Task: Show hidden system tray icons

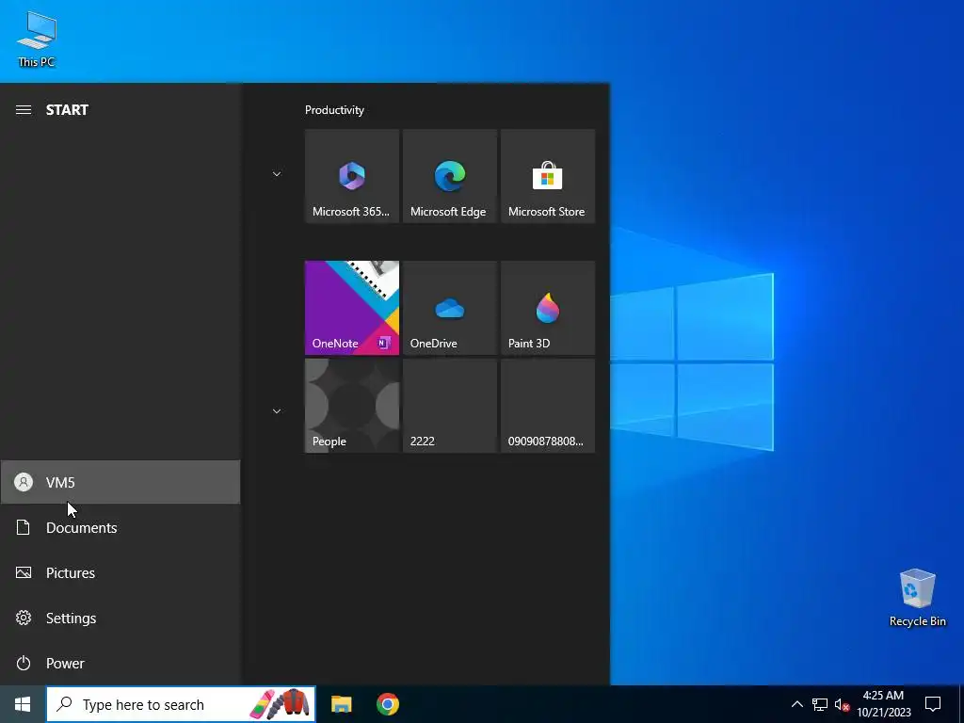Action: point(796,704)
